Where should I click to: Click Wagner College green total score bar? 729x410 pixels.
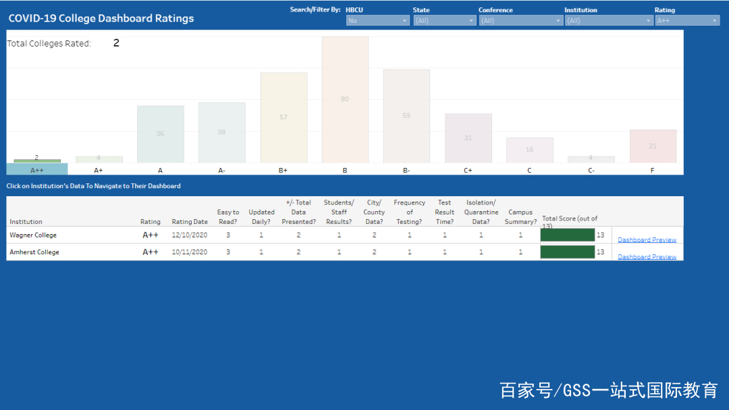[x=567, y=235]
